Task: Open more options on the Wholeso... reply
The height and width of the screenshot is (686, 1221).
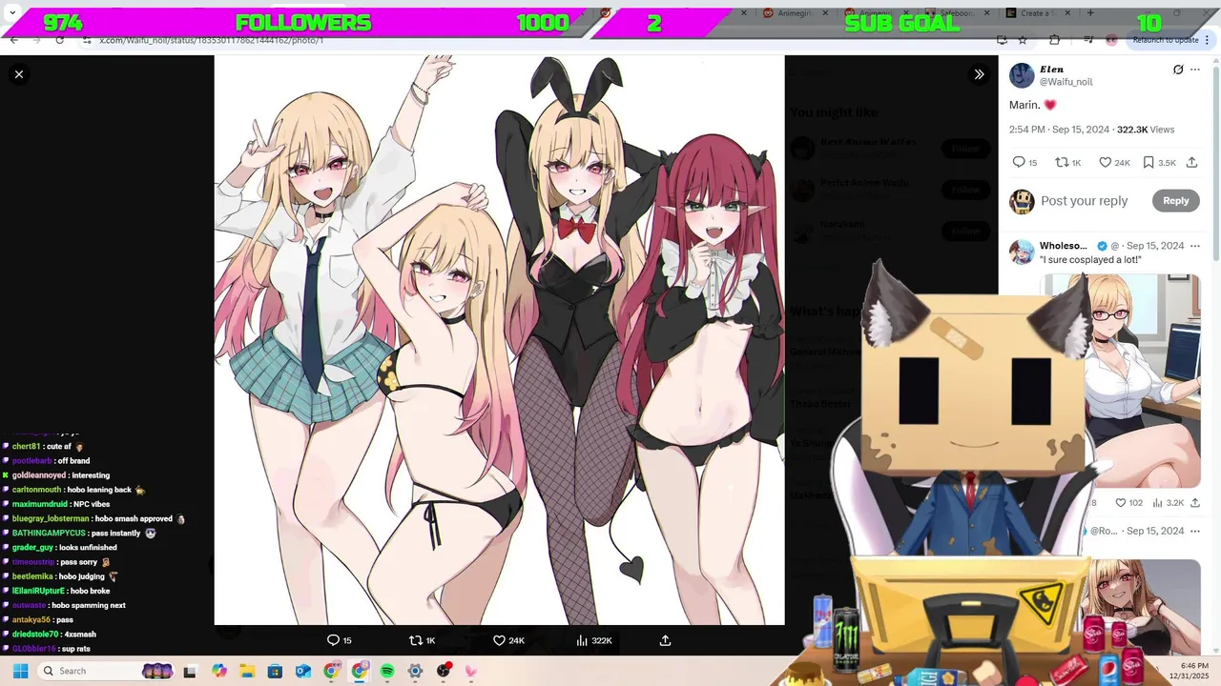Action: [x=1195, y=246]
